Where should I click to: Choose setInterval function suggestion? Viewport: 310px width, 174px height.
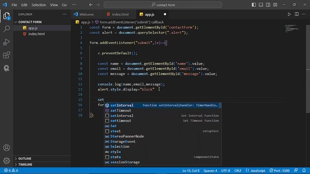163,105
